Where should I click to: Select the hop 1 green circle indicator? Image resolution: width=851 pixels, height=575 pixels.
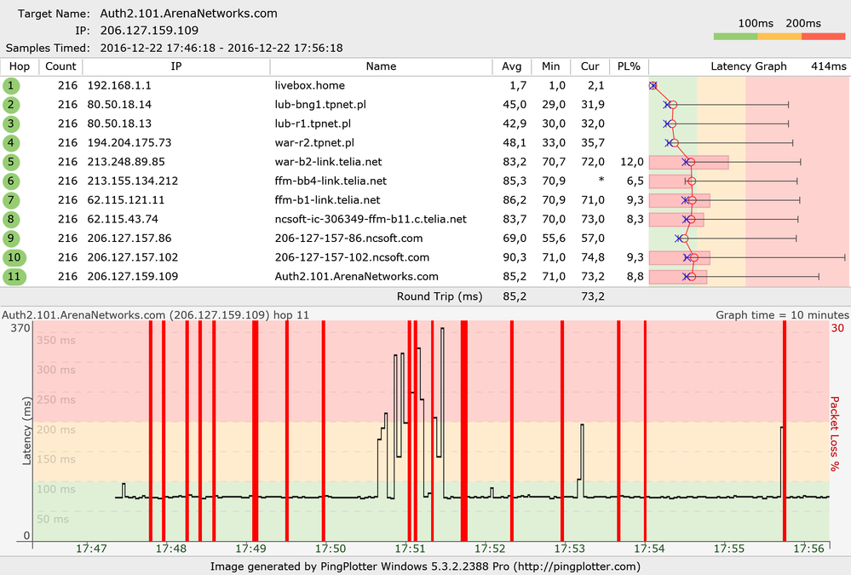click(x=10, y=85)
